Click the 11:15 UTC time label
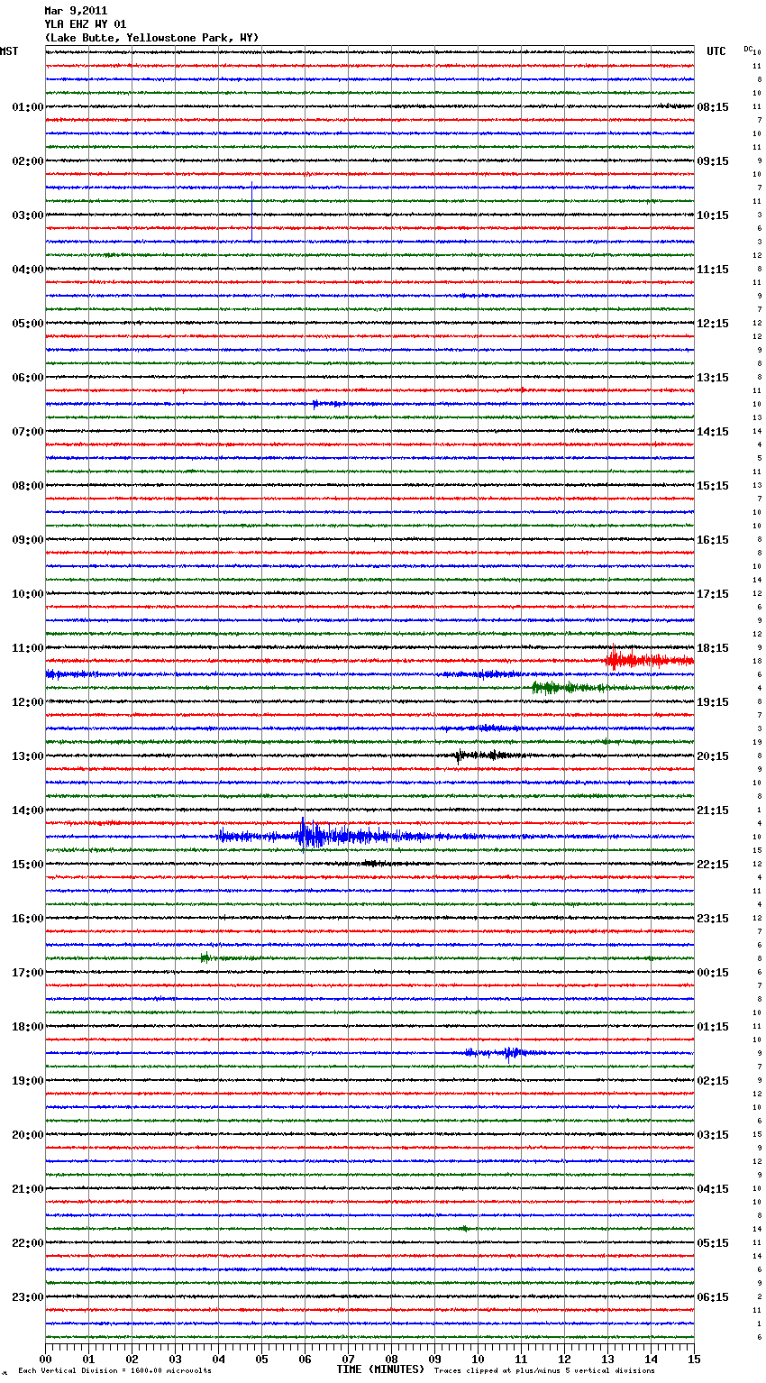Viewport: 766px width, 1383px height. 713,270
